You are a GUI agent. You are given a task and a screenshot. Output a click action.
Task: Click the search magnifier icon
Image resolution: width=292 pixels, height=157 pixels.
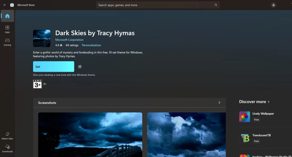(x=216, y=5)
